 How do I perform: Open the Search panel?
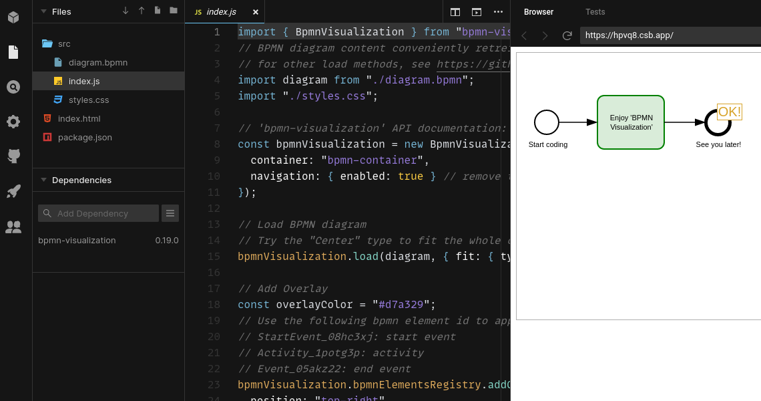[x=13, y=87]
